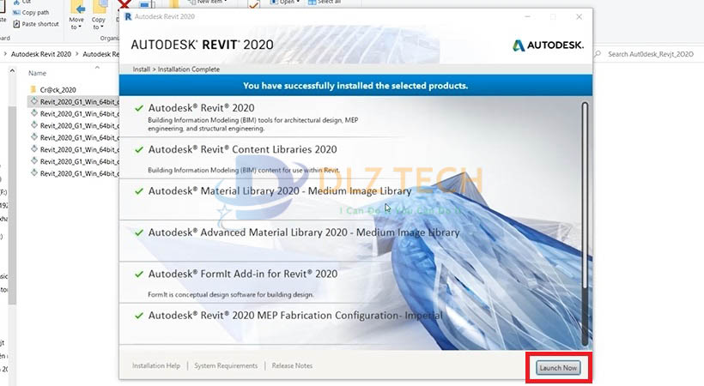The image size is (704, 386).
Task: Click the Autodesk logo in installer header
Action: coord(549,45)
